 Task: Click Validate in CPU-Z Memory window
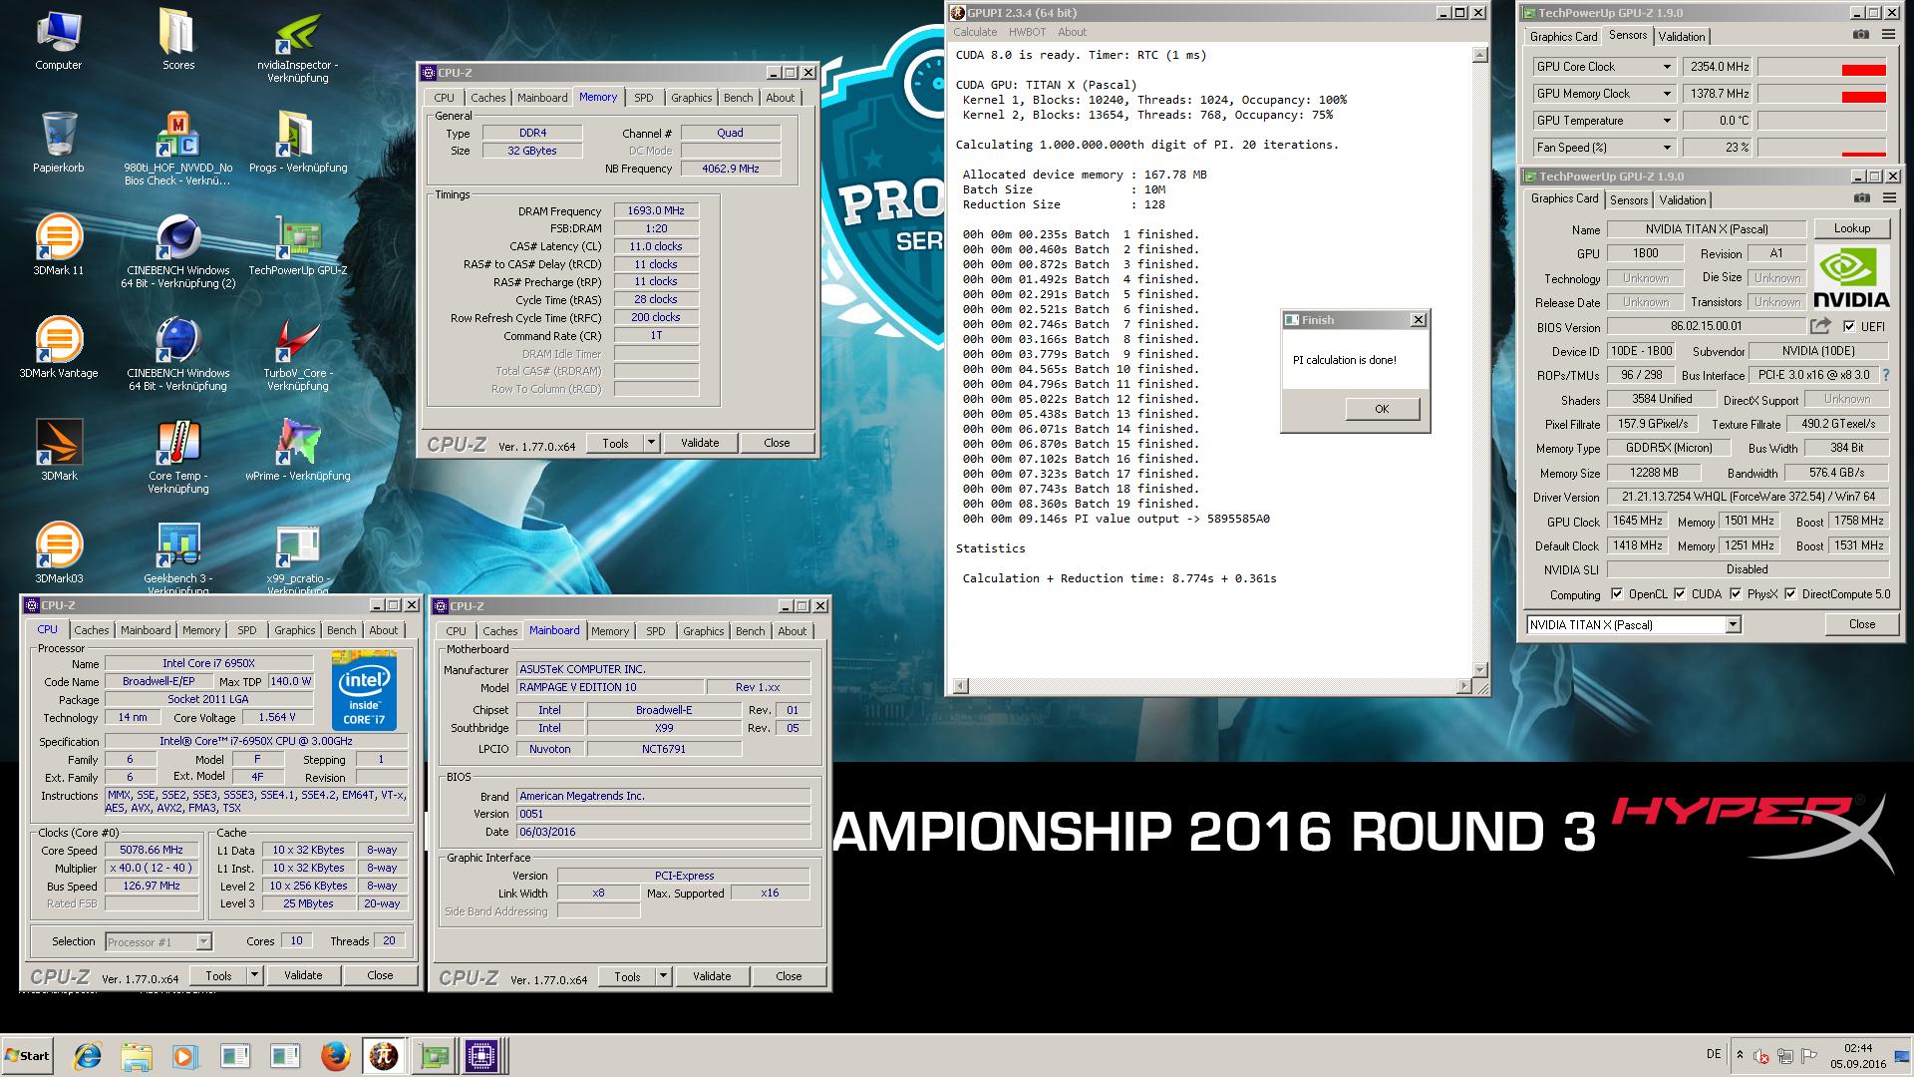(700, 443)
